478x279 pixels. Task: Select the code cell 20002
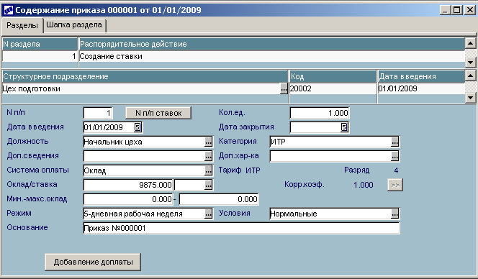(333, 89)
